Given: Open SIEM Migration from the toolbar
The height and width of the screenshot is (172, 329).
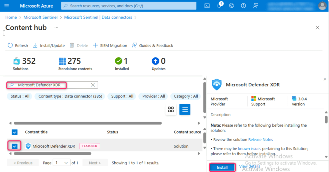Looking at the screenshot, I should coord(110,46).
